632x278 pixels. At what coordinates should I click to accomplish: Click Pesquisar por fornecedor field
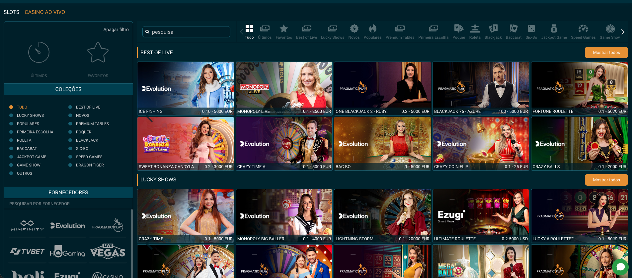[x=68, y=204]
